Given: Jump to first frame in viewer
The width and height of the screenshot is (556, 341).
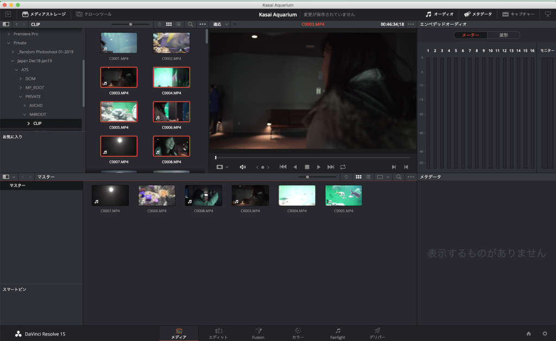Looking at the screenshot, I should 283,167.
